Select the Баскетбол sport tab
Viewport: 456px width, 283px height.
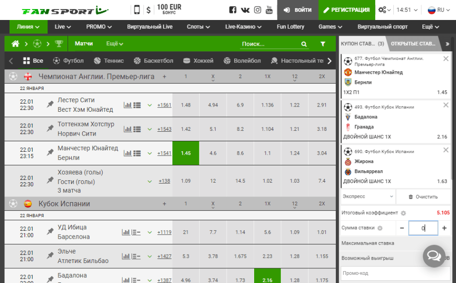point(153,60)
